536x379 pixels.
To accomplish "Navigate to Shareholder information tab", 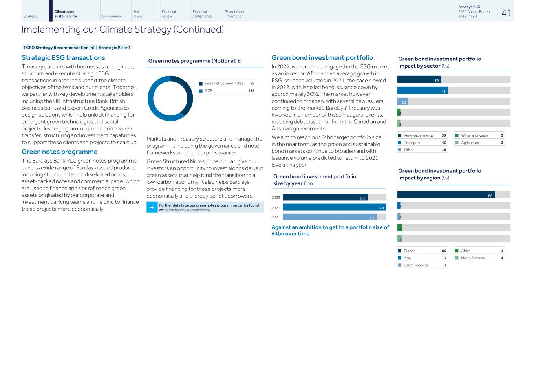I will 234,14.
